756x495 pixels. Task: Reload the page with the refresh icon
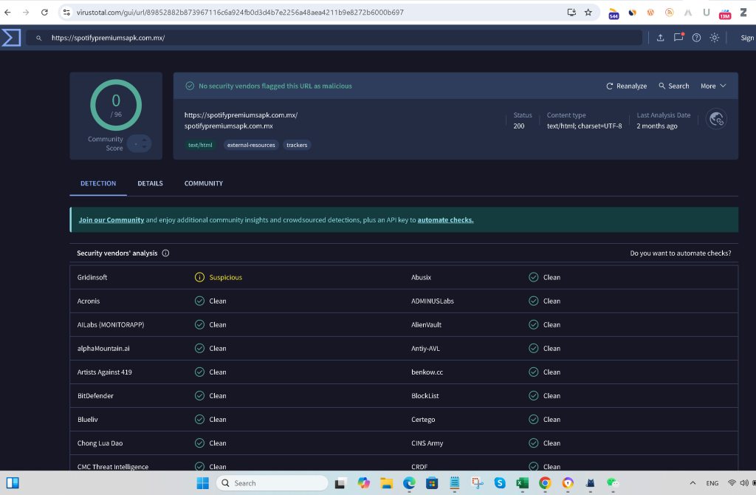(44, 13)
